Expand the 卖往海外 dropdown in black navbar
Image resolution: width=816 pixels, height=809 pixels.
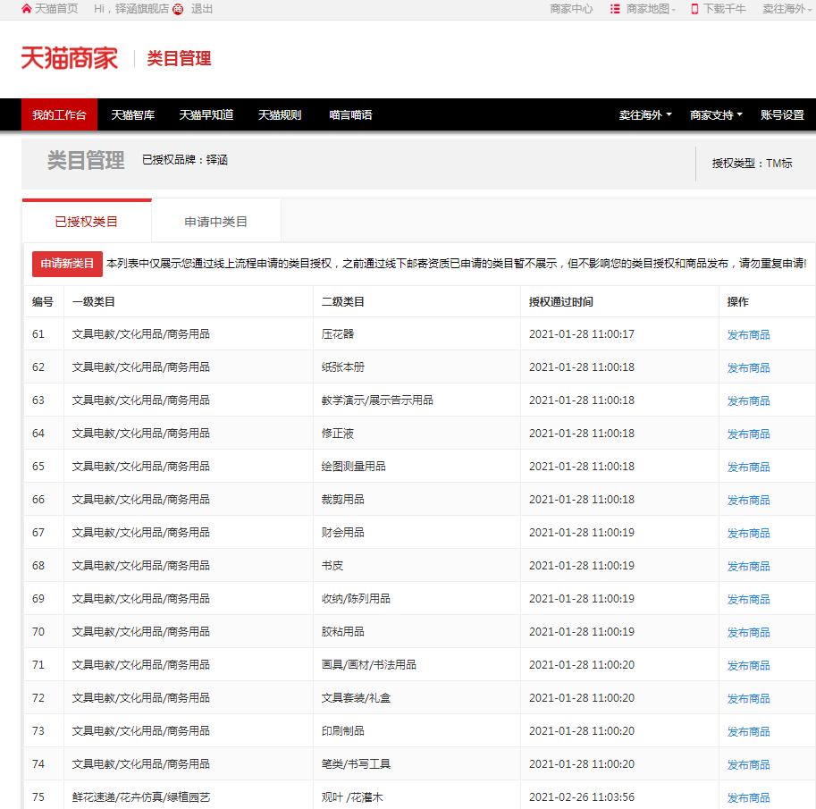point(645,115)
